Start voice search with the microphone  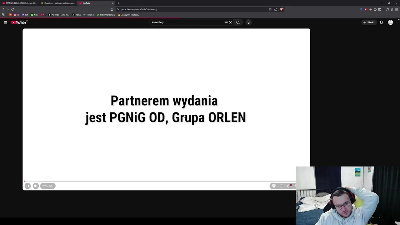[248, 22]
